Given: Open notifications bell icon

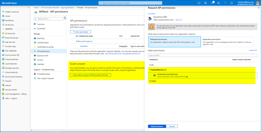Looking at the screenshot, I should (x=212, y=3).
